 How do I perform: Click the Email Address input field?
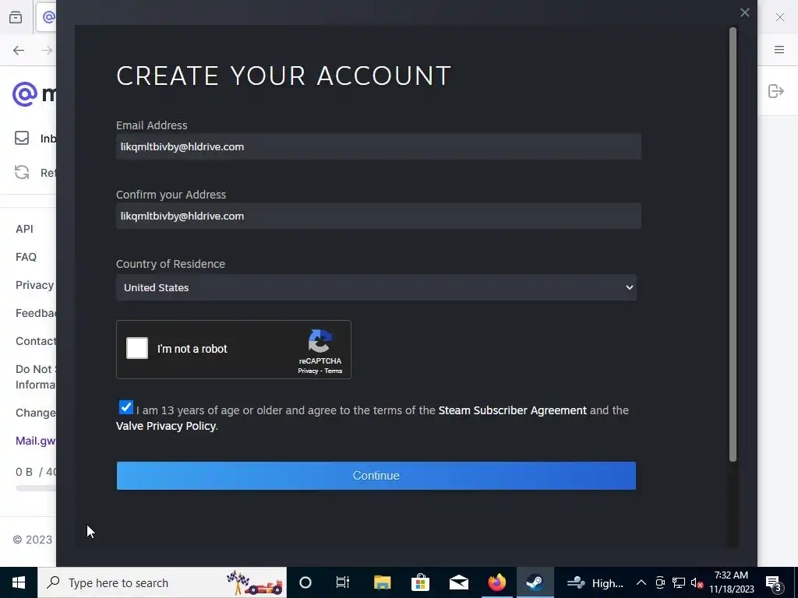coord(378,146)
